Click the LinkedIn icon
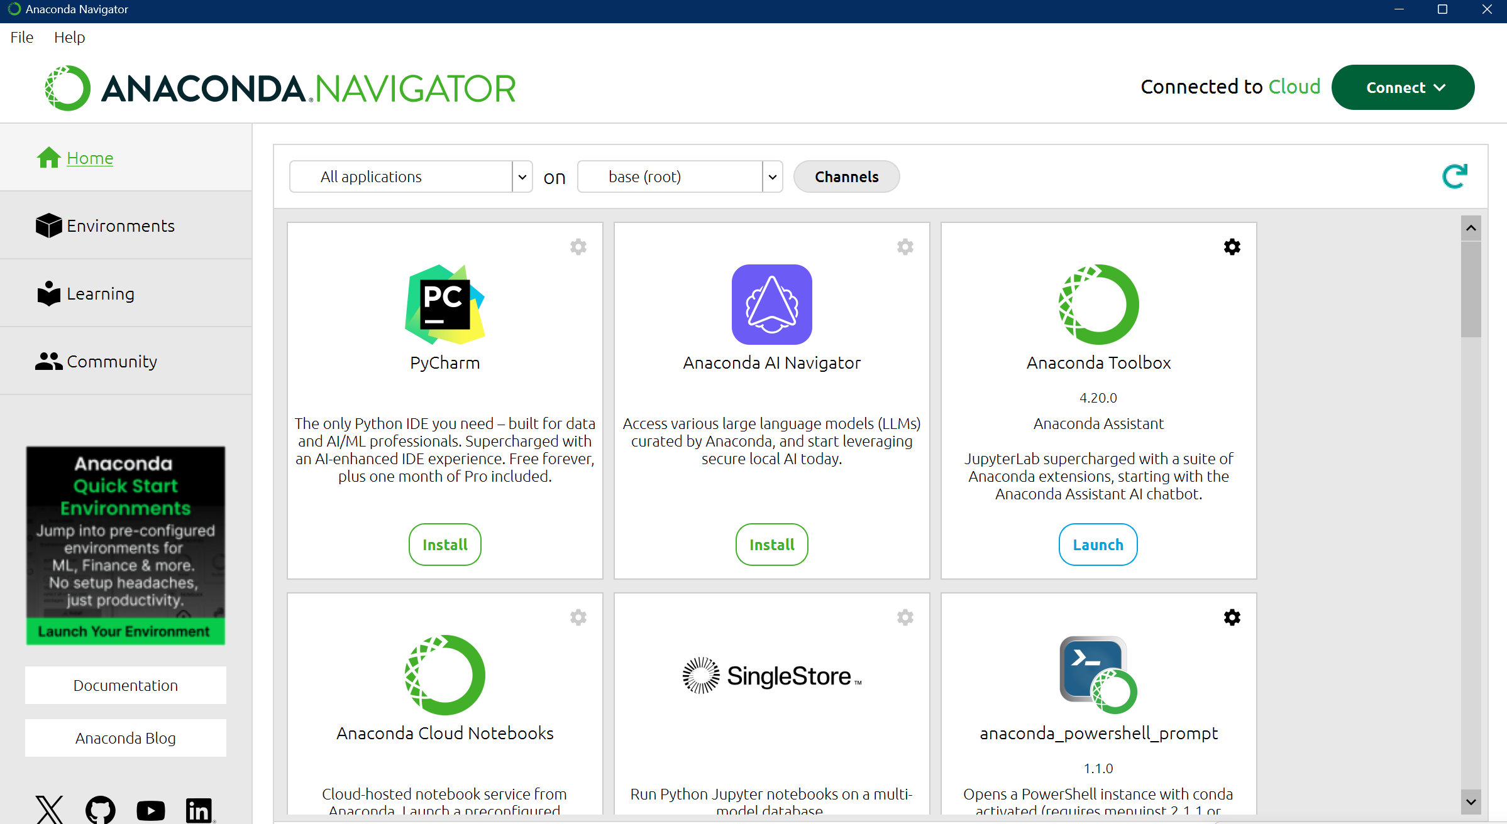 [199, 810]
